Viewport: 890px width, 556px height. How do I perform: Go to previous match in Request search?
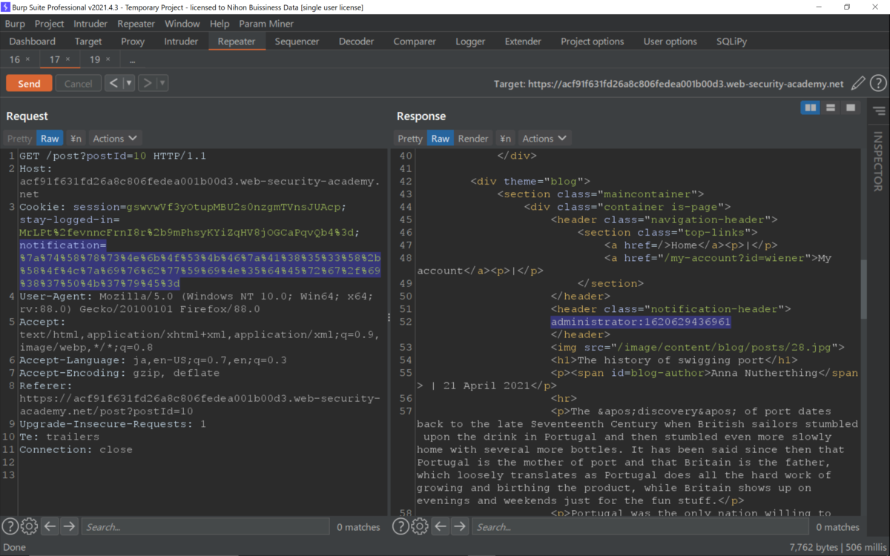click(50, 526)
